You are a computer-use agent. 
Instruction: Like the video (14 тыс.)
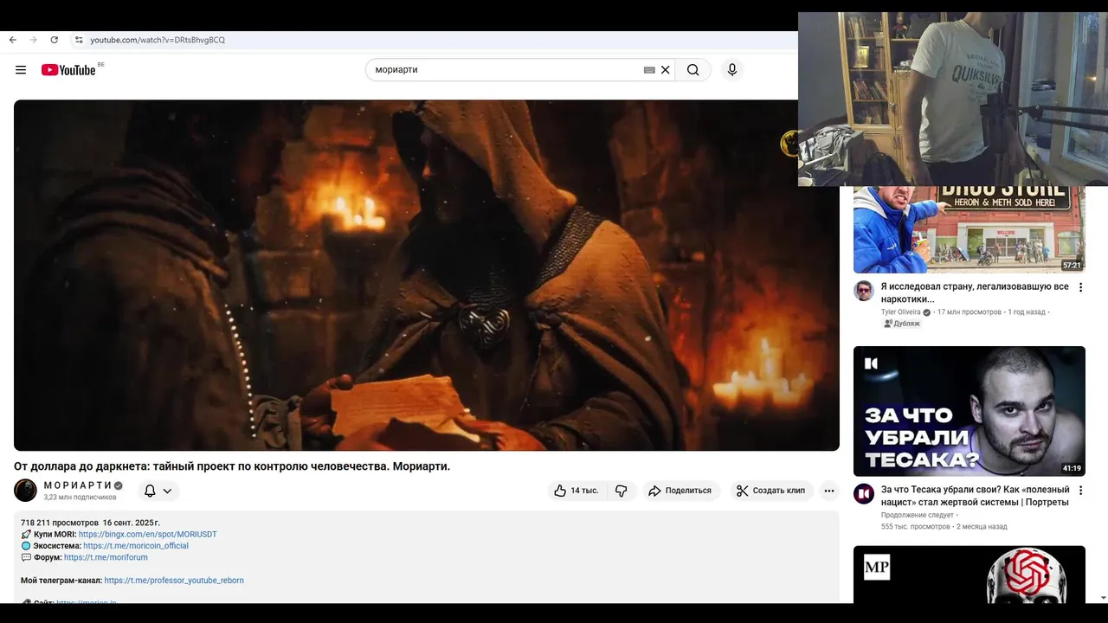pyautogui.click(x=577, y=491)
